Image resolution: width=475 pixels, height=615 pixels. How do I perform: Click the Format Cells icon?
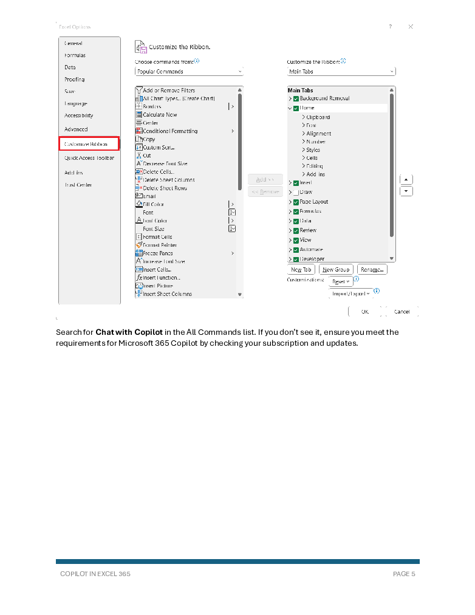pos(138,237)
